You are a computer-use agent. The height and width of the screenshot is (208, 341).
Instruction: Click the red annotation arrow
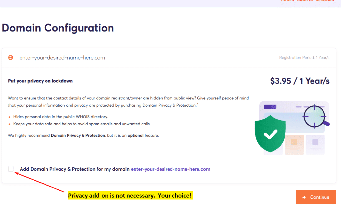[39, 182]
